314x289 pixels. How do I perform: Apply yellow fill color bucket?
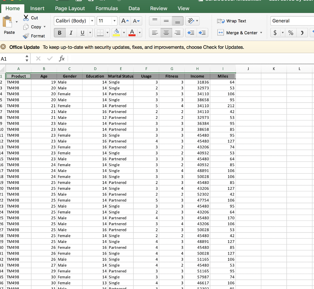(116, 33)
